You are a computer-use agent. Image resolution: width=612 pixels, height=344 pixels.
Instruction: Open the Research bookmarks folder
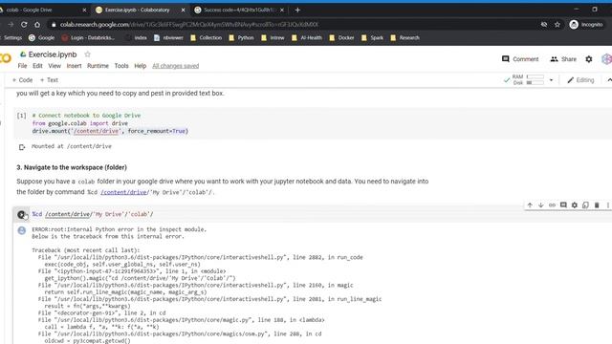point(404,38)
